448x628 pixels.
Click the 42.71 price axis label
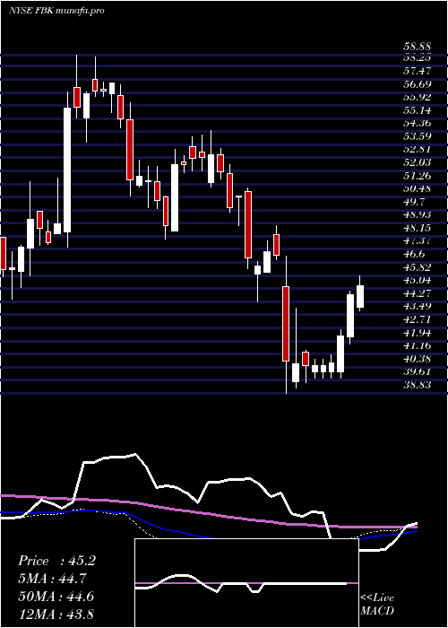coord(417,318)
